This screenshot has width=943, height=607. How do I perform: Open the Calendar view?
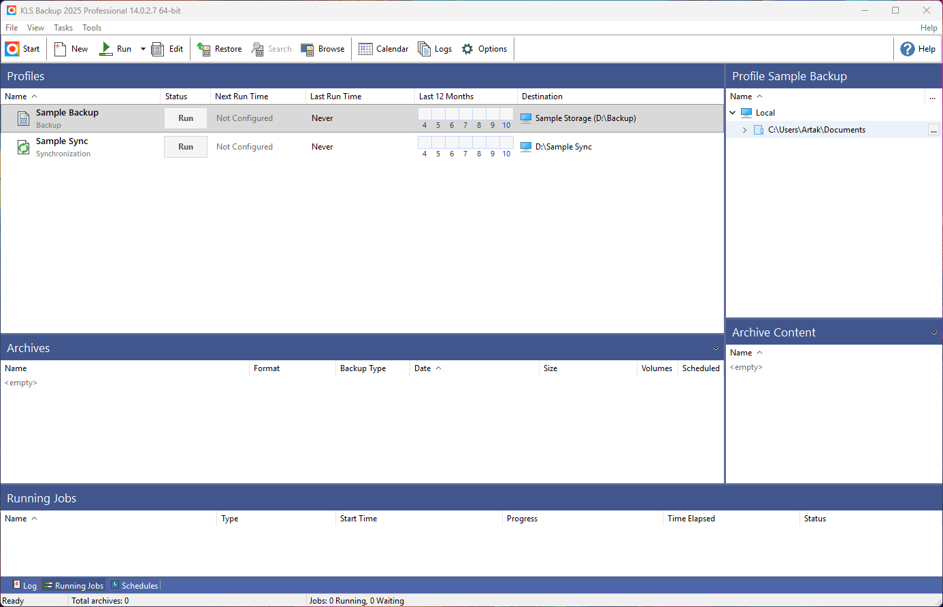(365, 49)
